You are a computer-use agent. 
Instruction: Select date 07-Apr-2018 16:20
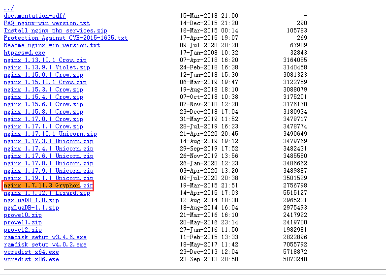(209, 60)
